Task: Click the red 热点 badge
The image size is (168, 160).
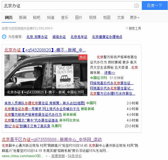Action: tap(83, 57)
